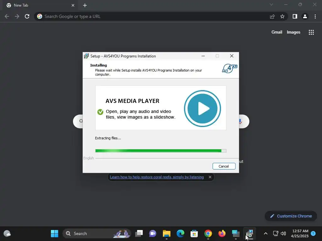Image resolution: width=322 pixels, height=241 pixels.
Task: Reload the current Chrome page
Action: (x=27, y=16)
